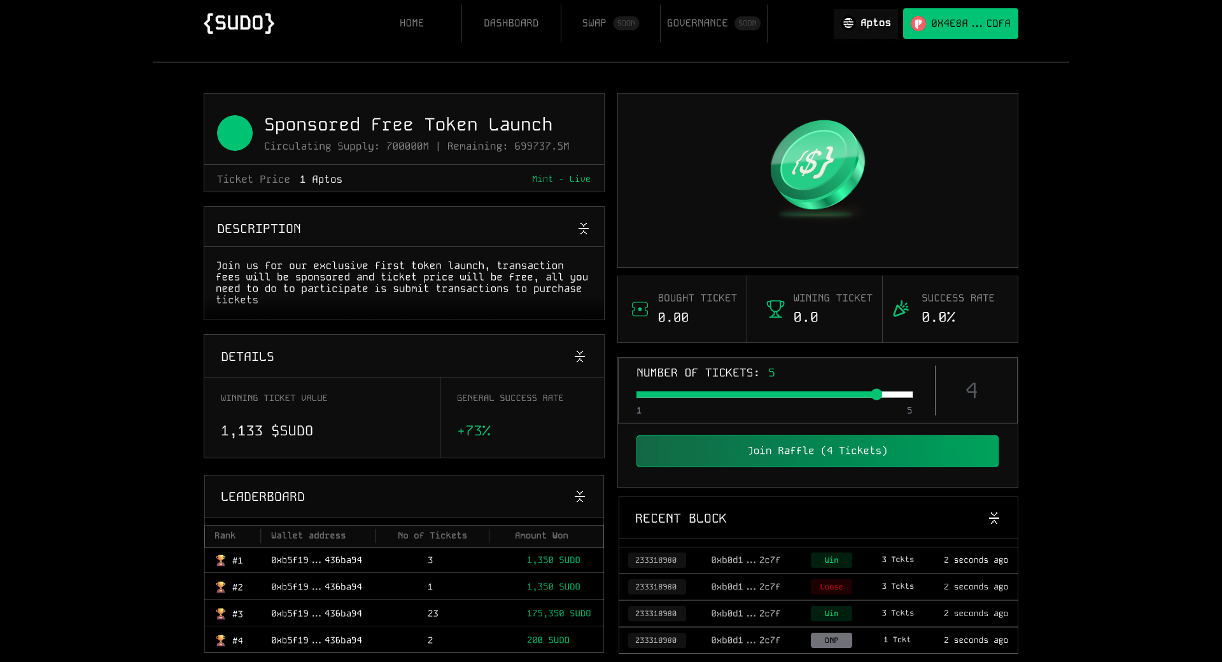Click the Win badge in first block row

[x=831, y=560]
